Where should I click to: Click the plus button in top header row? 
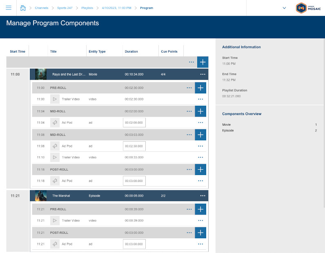point(203,62)
